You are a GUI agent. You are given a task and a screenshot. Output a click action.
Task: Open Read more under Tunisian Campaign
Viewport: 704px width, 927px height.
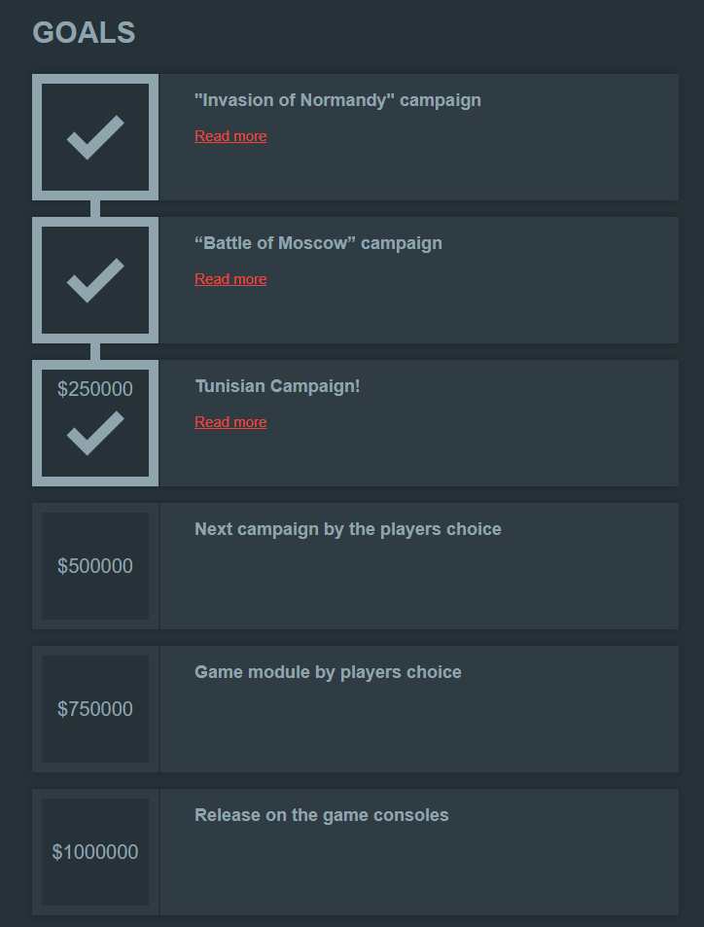coord(230,422)
